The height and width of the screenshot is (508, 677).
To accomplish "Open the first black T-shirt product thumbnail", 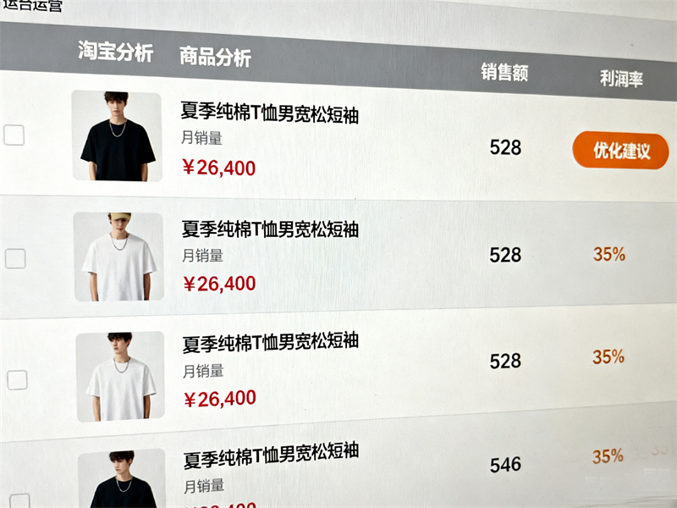I will pyautogui.click(x=117, y=135).
